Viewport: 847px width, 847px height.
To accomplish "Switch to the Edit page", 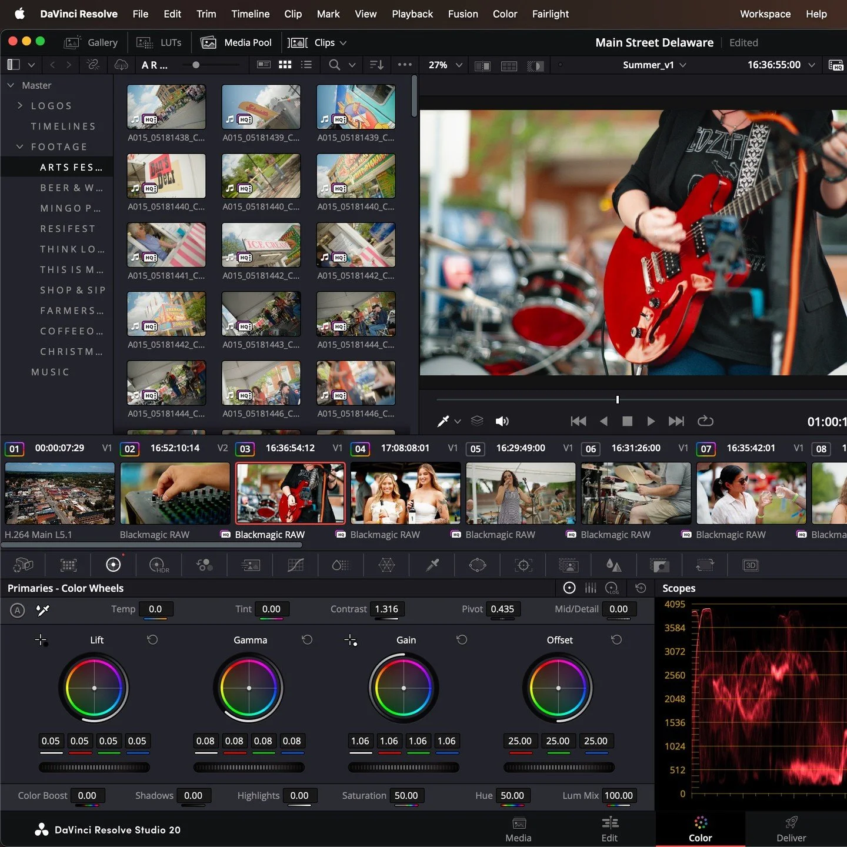I will [609, 829].
